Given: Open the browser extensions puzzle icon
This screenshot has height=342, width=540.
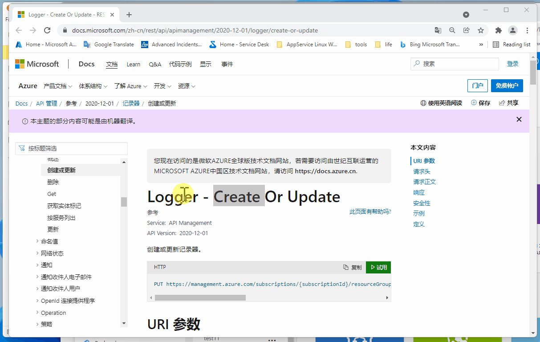Looking at the screenshot, I should click(499, 30).
